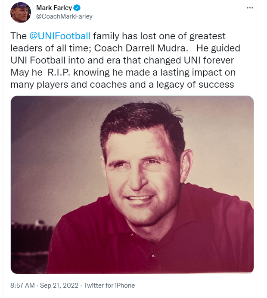
Task: Click the word "family" after the mention
Action: point(108,36)
